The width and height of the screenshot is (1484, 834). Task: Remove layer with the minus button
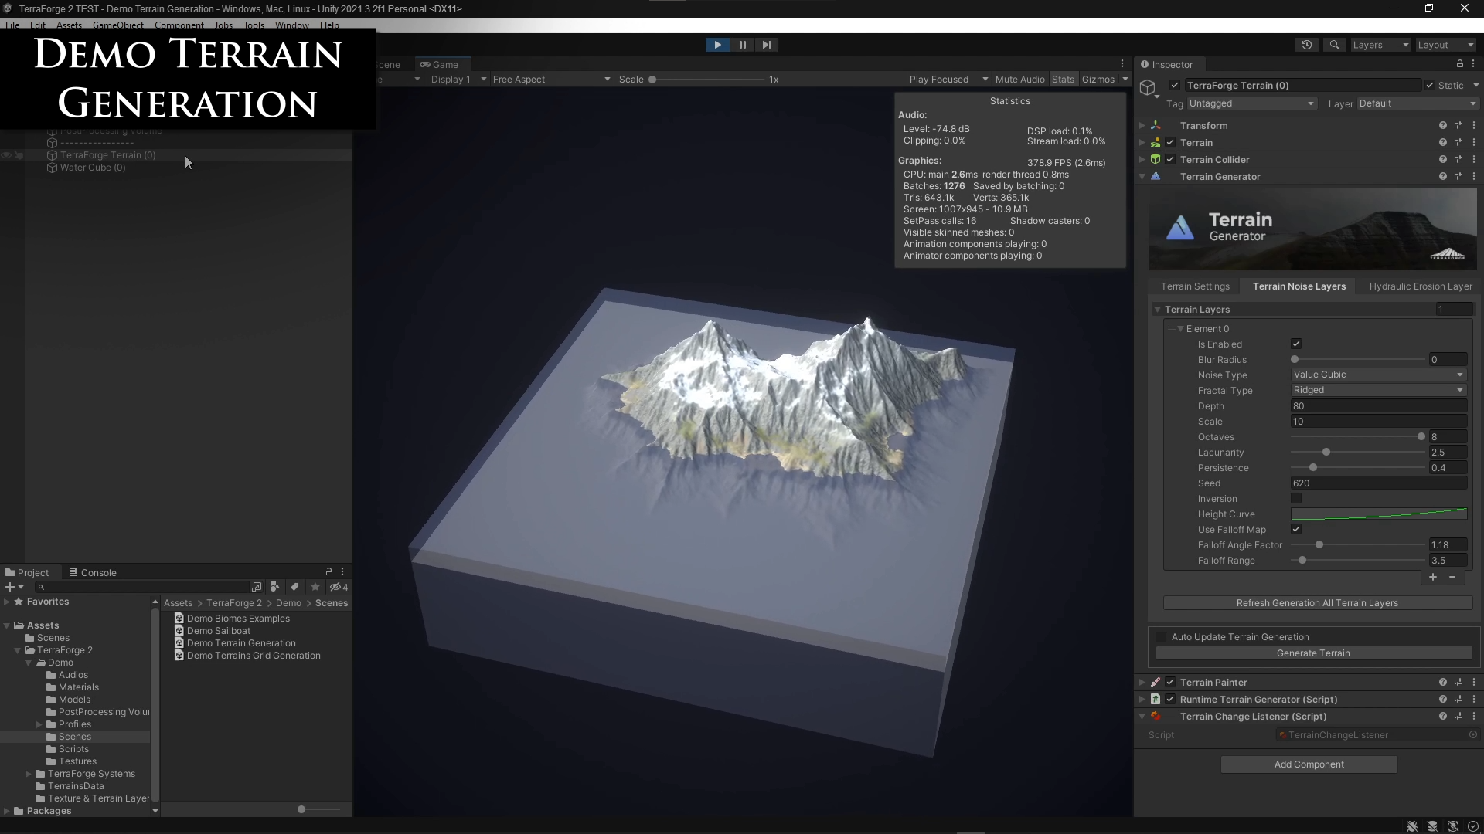coord(1452,578)
